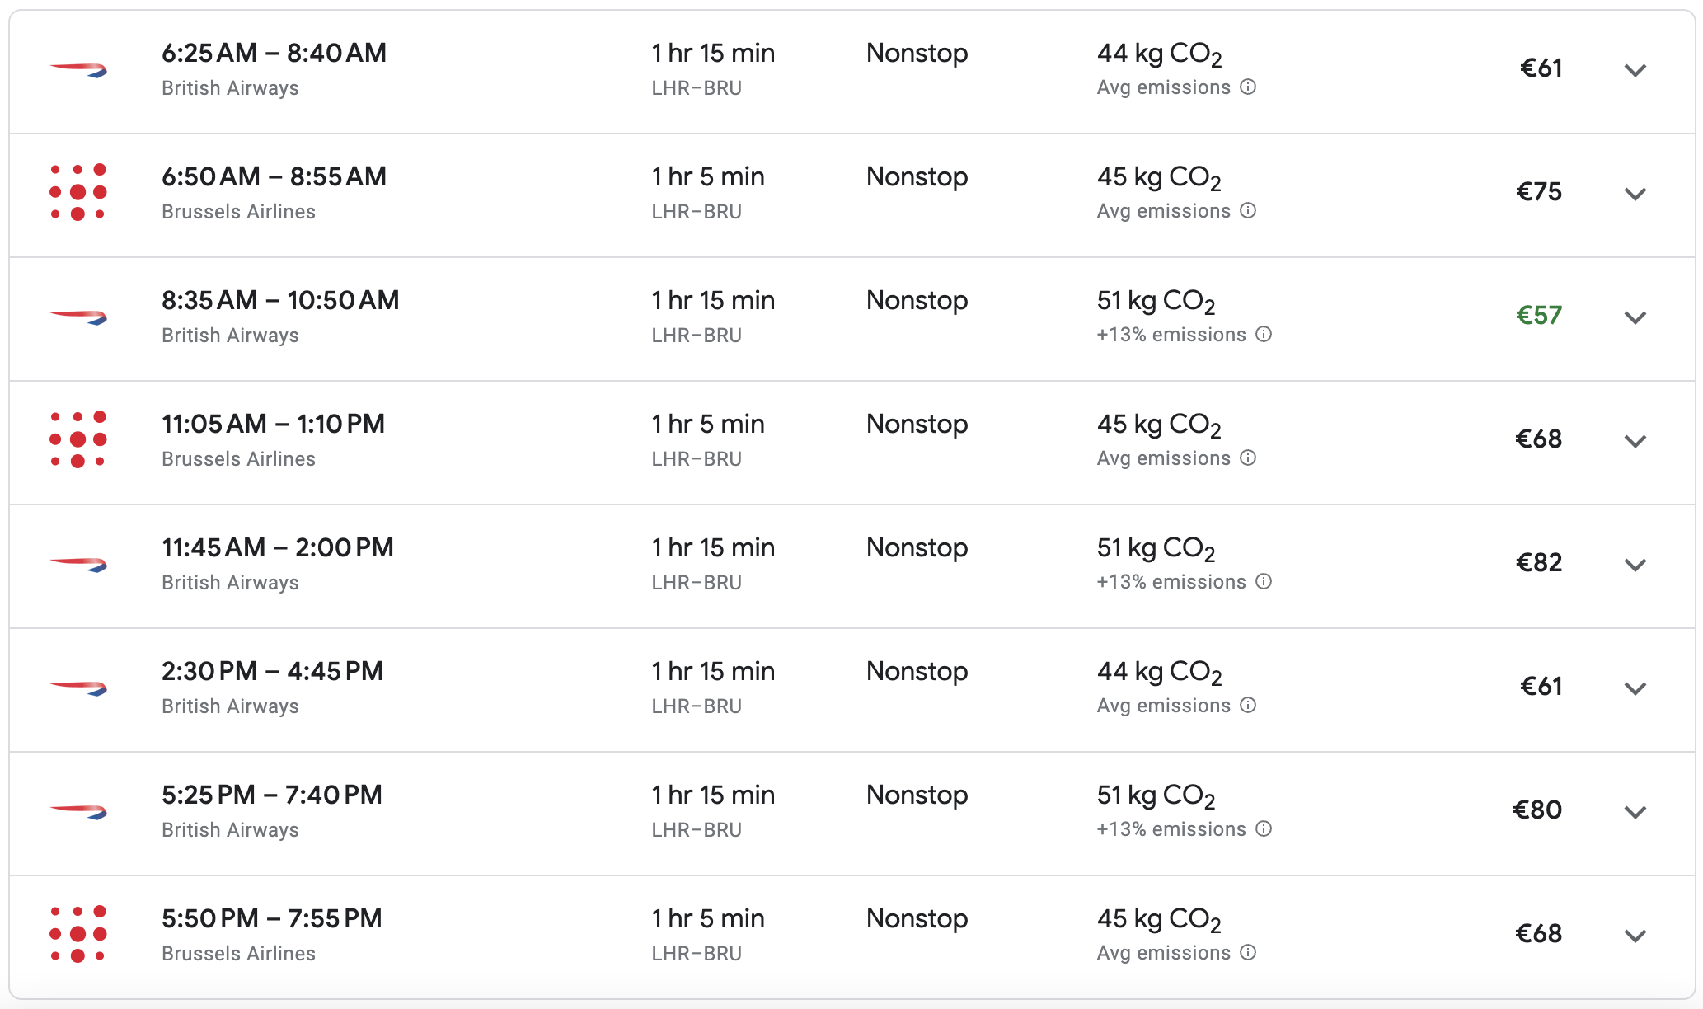Click the 11:05 AM – 1:10 PM flight times
The width and height of the screenshot is (1703, 1009).
click(x=273, y=424)
